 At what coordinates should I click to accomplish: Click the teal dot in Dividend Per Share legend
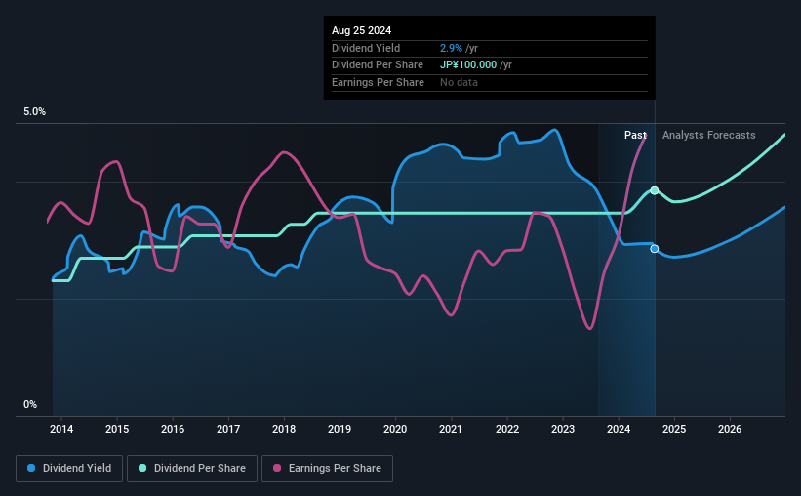[x=142, y=468]
